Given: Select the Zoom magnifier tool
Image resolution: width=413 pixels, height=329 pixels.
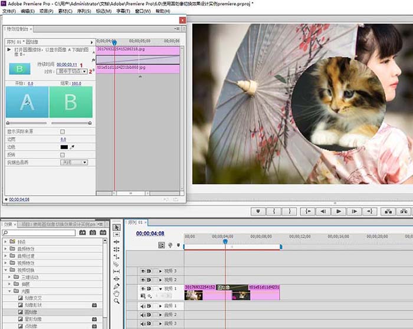Looking at the screenshot, I should (116, 301).
